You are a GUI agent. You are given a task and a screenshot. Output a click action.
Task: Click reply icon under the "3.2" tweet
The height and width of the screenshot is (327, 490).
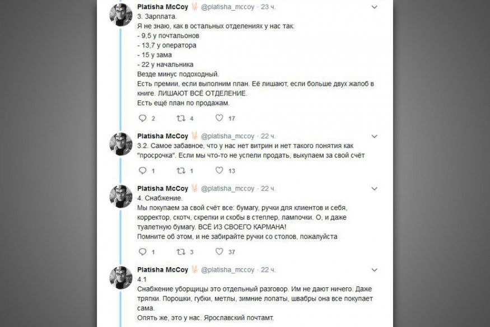point(142,170)
